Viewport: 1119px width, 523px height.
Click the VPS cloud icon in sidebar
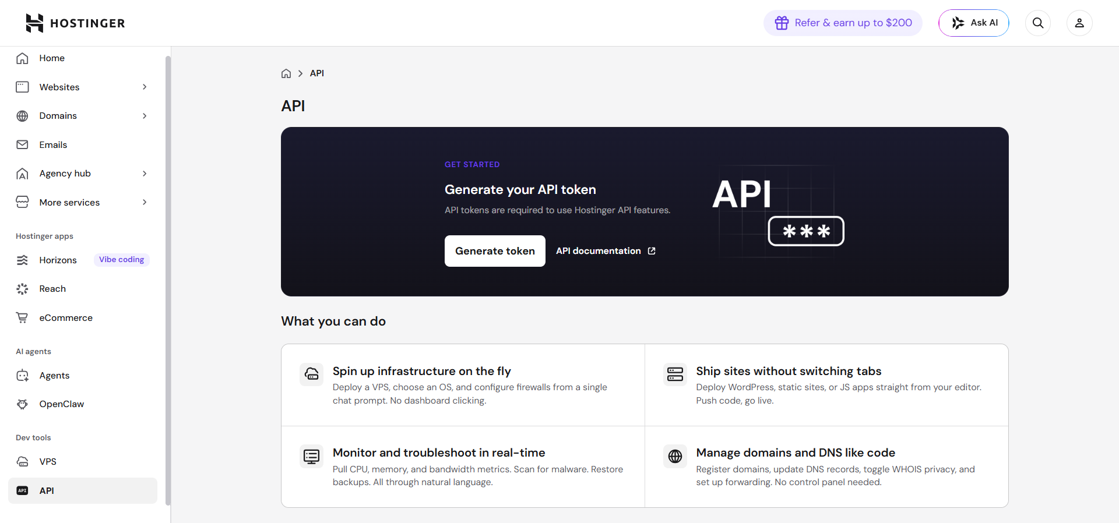coord(22,462)
